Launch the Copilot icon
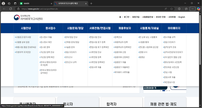 pos(199,9)
